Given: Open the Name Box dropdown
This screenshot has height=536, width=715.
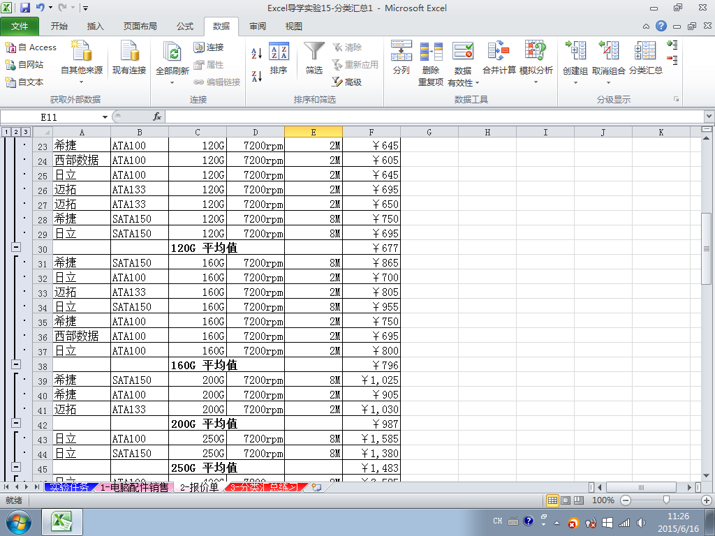Looking at the screenshot, I should click(x=105, y=117).
